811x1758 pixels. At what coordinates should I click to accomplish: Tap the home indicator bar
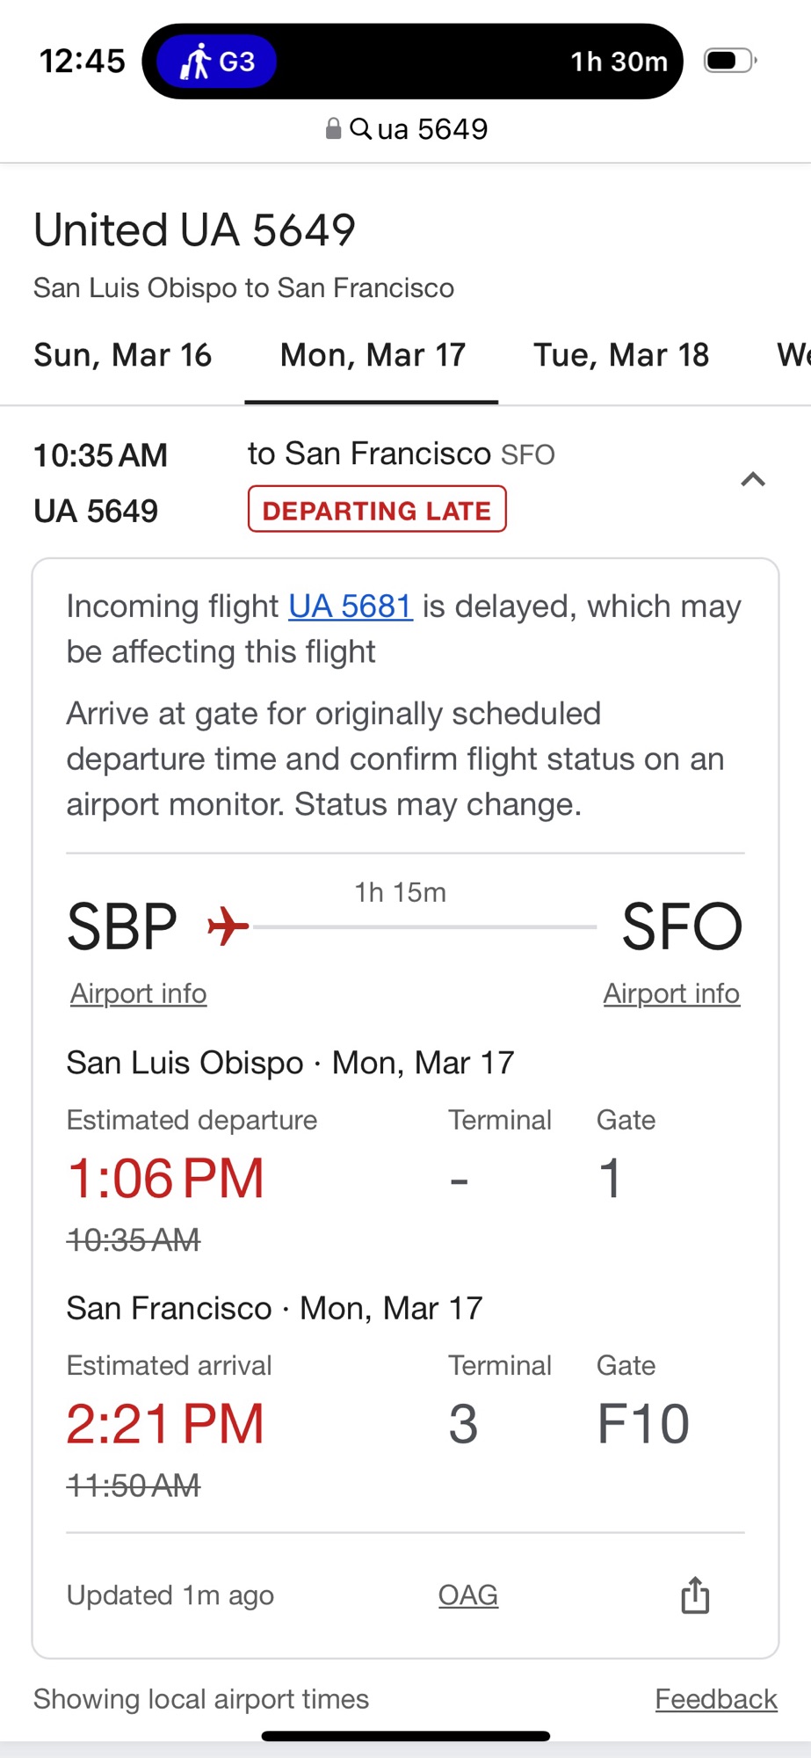(x=406, y=1736)
